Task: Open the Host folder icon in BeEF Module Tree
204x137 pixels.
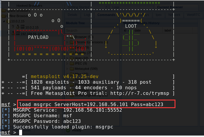Action: 72,58
